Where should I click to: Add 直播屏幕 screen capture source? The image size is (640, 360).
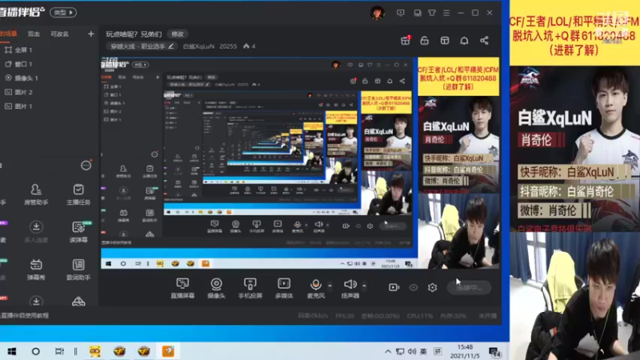coord(182,288)
